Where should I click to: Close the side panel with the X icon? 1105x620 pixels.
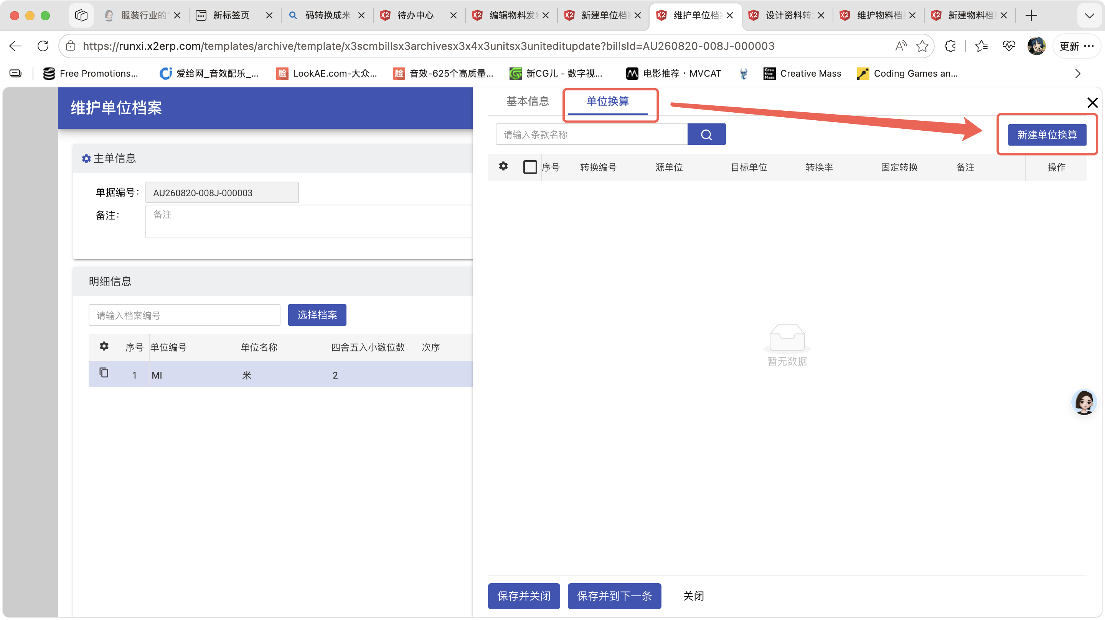[1092, 102]
